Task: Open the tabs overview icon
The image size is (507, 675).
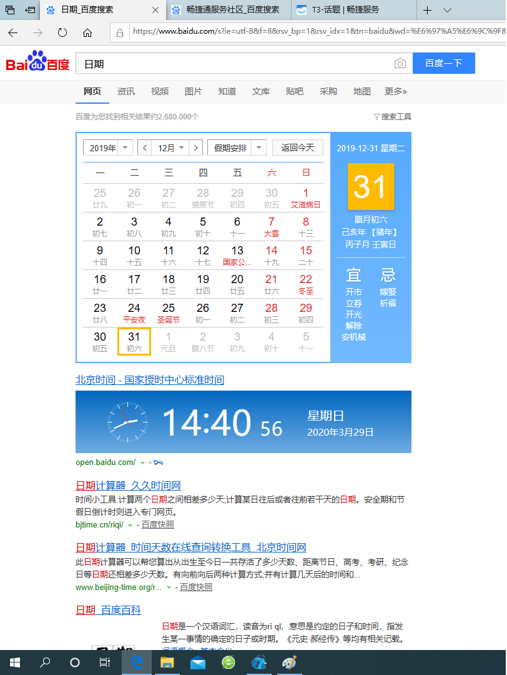Action: pyautogui.click(x=10, y=10)
